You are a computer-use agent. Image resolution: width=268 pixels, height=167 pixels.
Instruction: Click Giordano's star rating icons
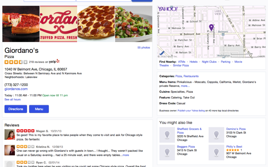pos(16,62)
